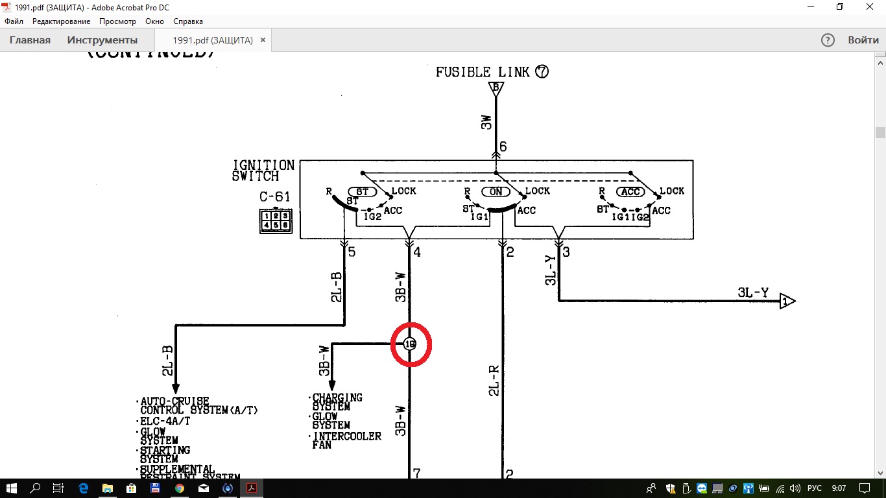Open the Файл menu
This screenshot has width=886, height=498.
[14, 21]
